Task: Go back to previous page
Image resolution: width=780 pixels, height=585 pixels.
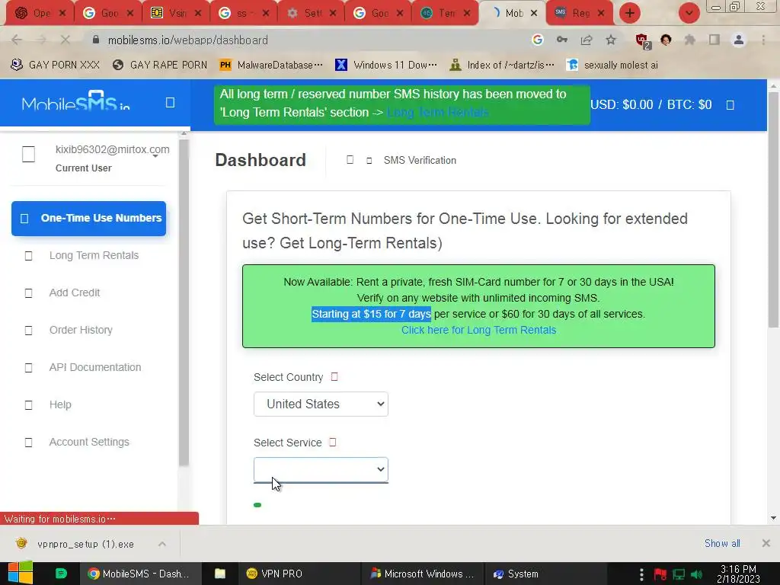Action: [17, 40]
